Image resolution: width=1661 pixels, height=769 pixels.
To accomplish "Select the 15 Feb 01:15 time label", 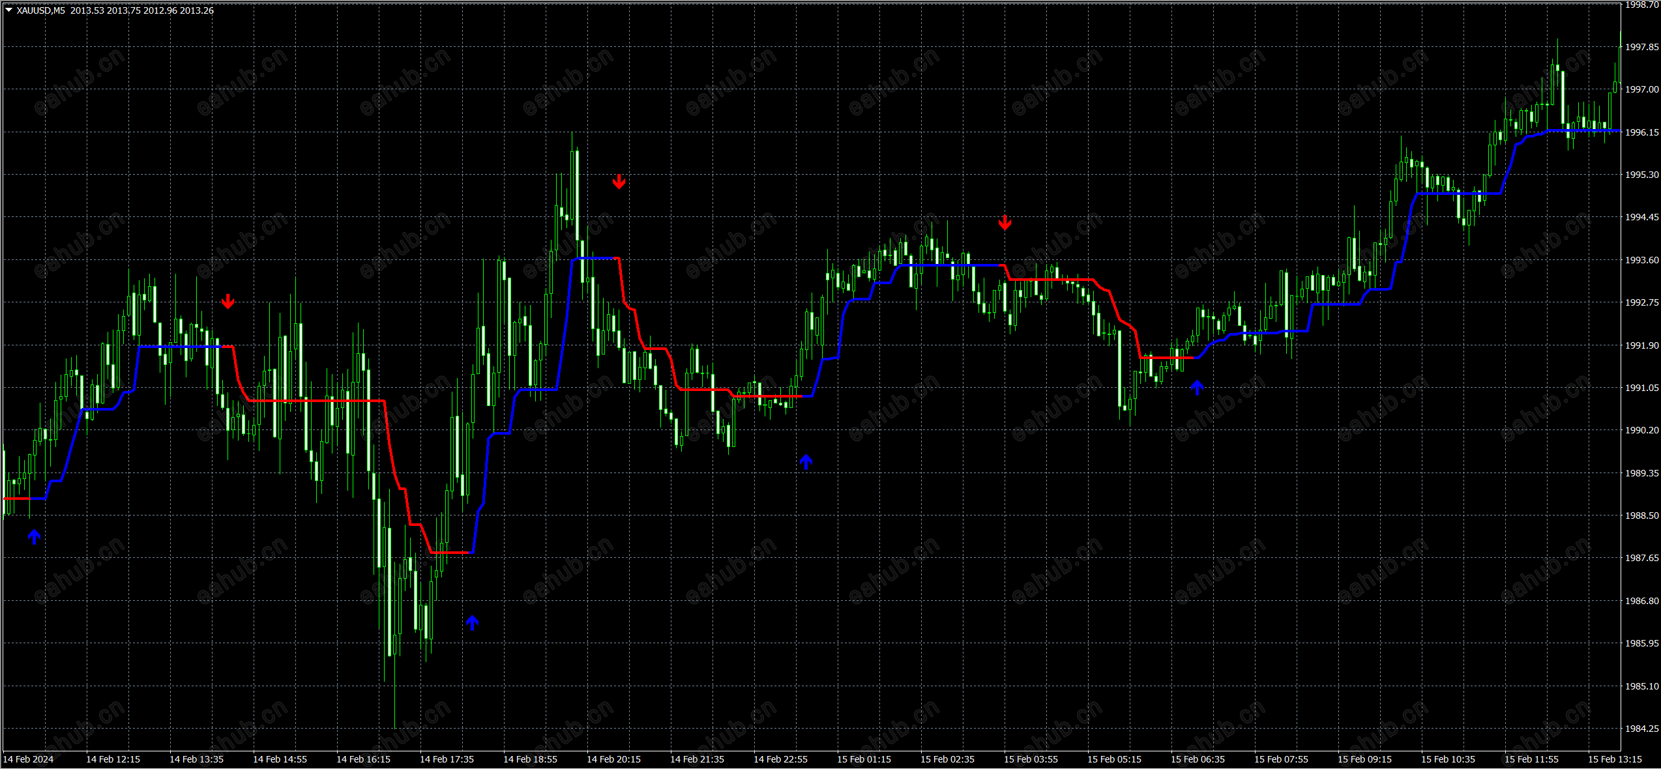I will coord(864,759).
